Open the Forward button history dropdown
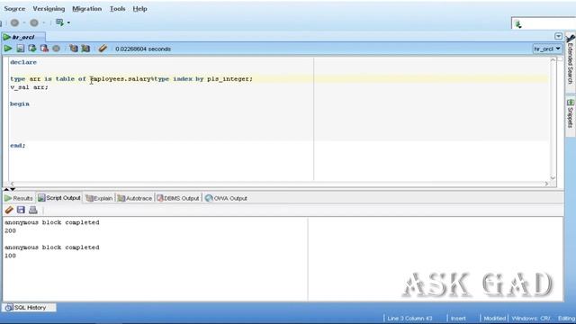 pos(44,22)
